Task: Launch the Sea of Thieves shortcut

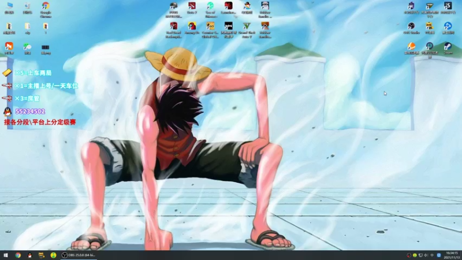Action: click(210, 10)
